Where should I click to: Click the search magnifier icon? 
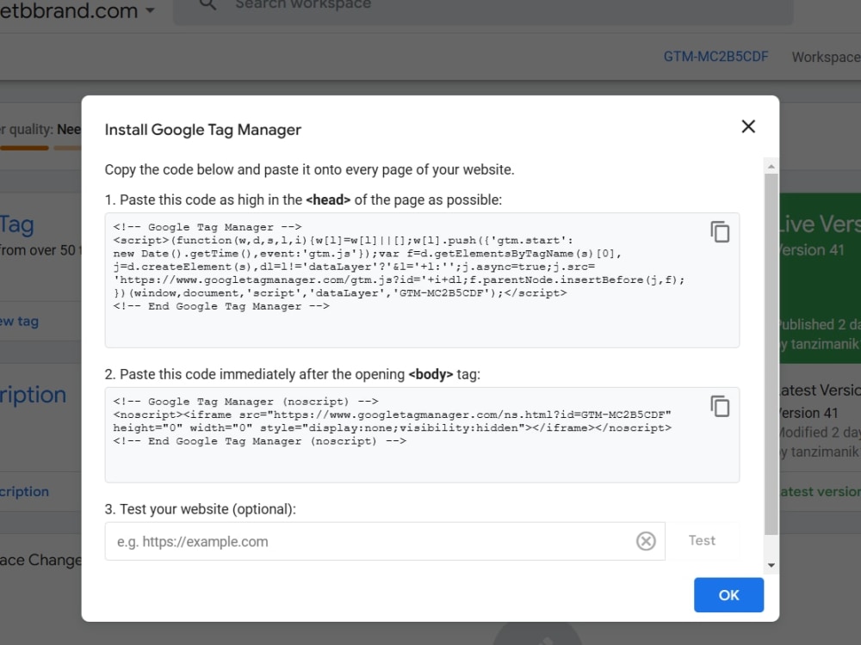tap(207, 5)
